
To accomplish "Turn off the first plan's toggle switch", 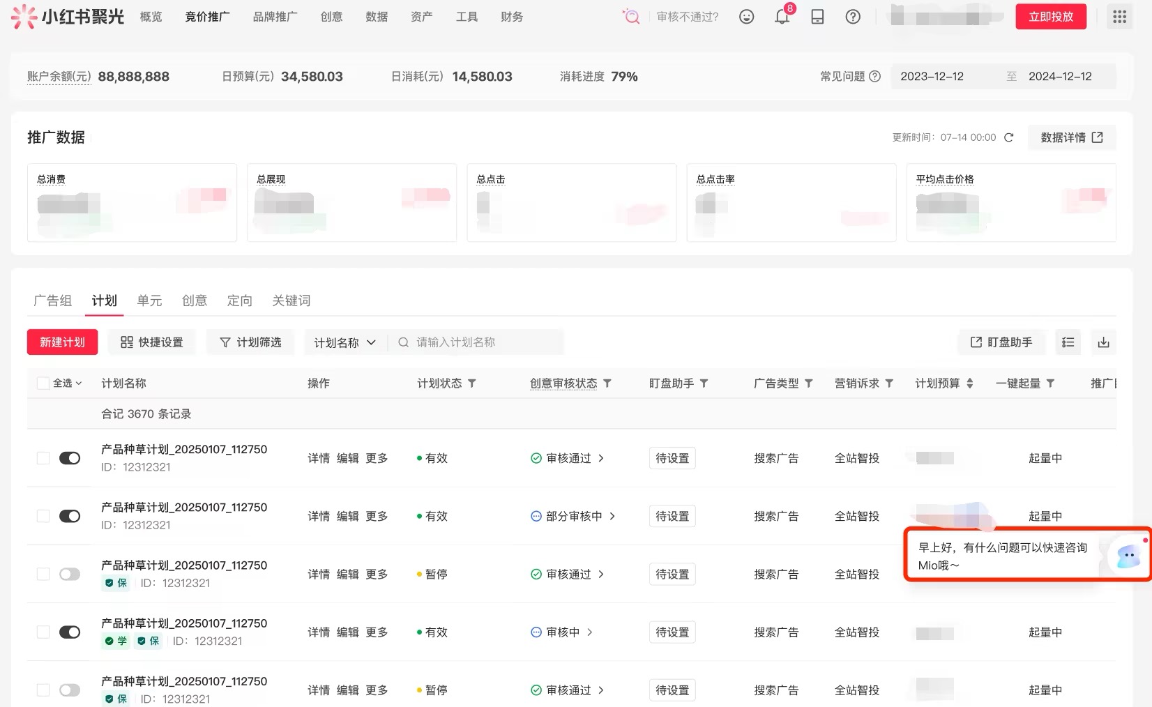I will pyautogui.click(x=70, y=458).
